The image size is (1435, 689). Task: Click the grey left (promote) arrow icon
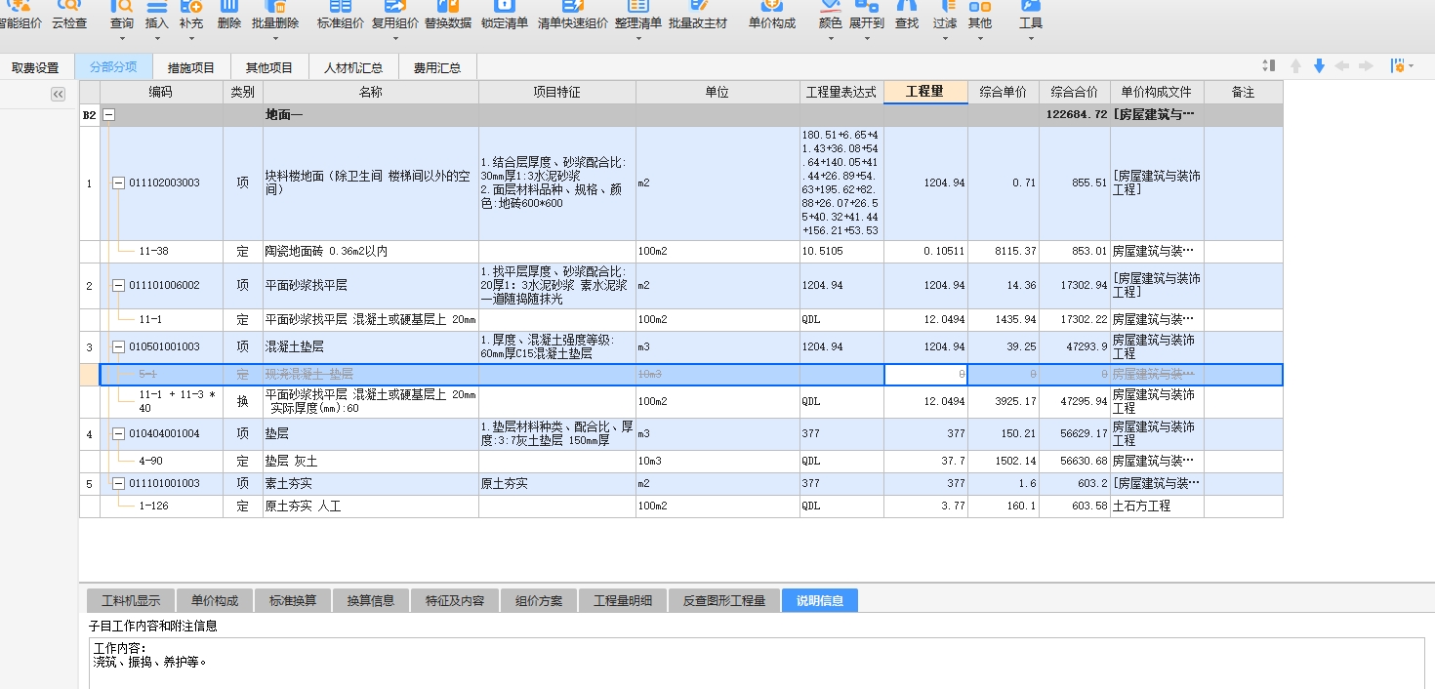click(x=1342, y=65)
